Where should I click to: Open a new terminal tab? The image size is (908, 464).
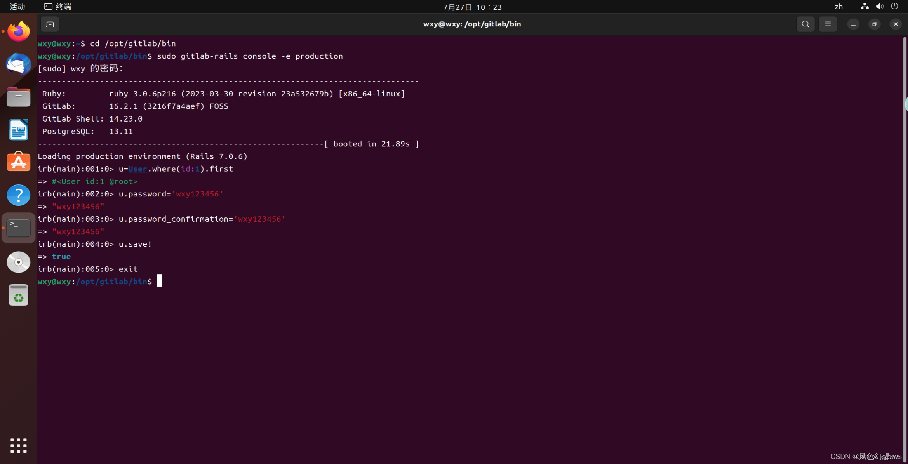(50, 24)
